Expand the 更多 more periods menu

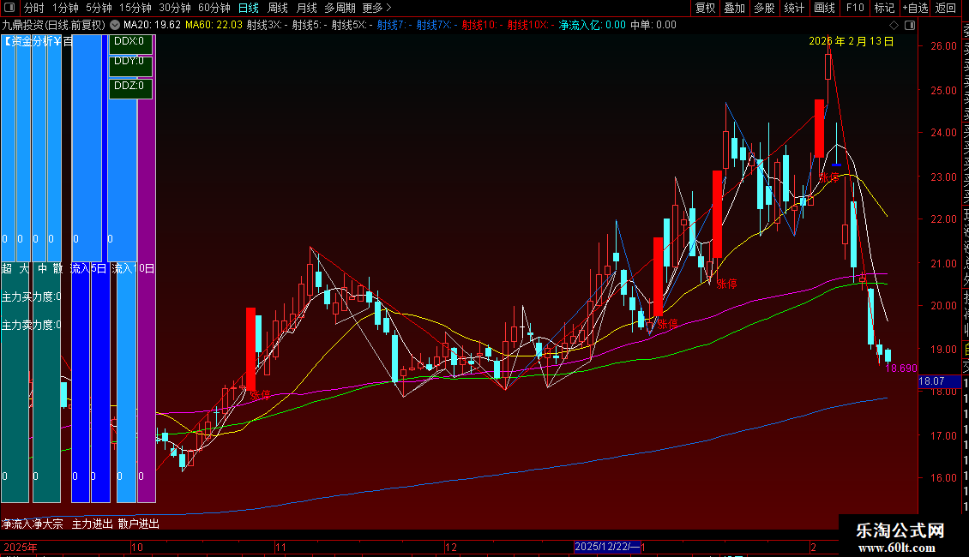pos(377,8)
